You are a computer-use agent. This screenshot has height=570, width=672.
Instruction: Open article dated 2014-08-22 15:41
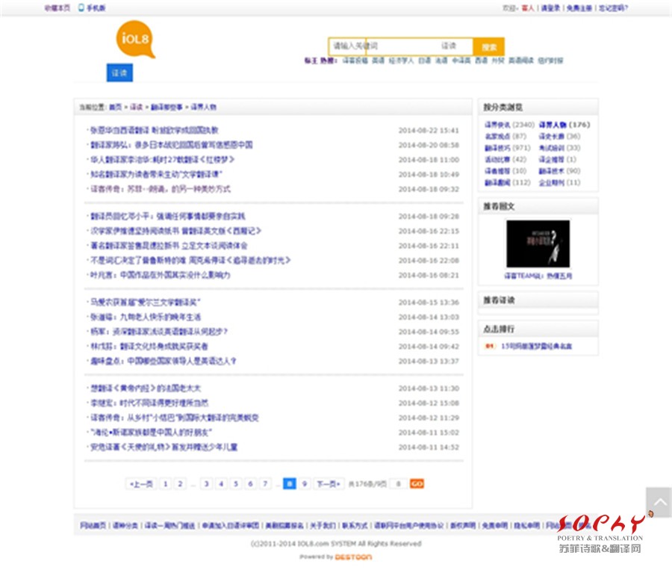(155, 130)
